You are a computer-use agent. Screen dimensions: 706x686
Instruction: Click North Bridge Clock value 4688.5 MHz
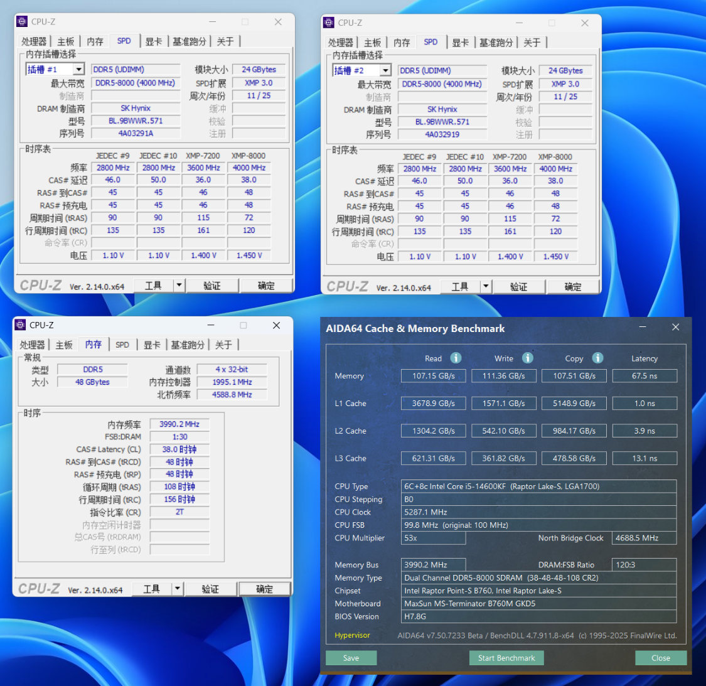click(x=644, y=538)
